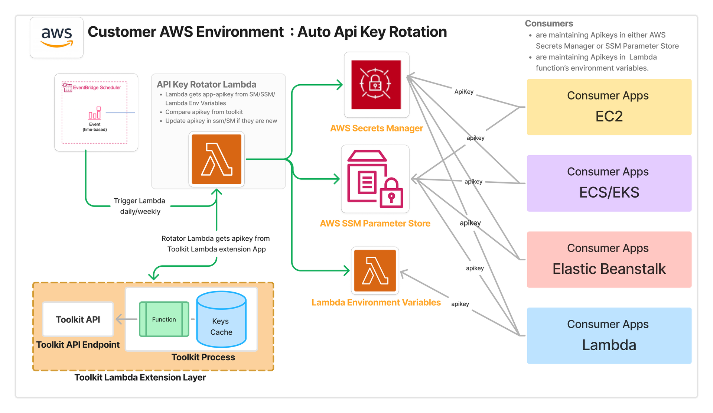Click the green Function block
Image resolution: width=713 pixels, height=413 pixels.
pyautogui.click(x=164, y=319)
